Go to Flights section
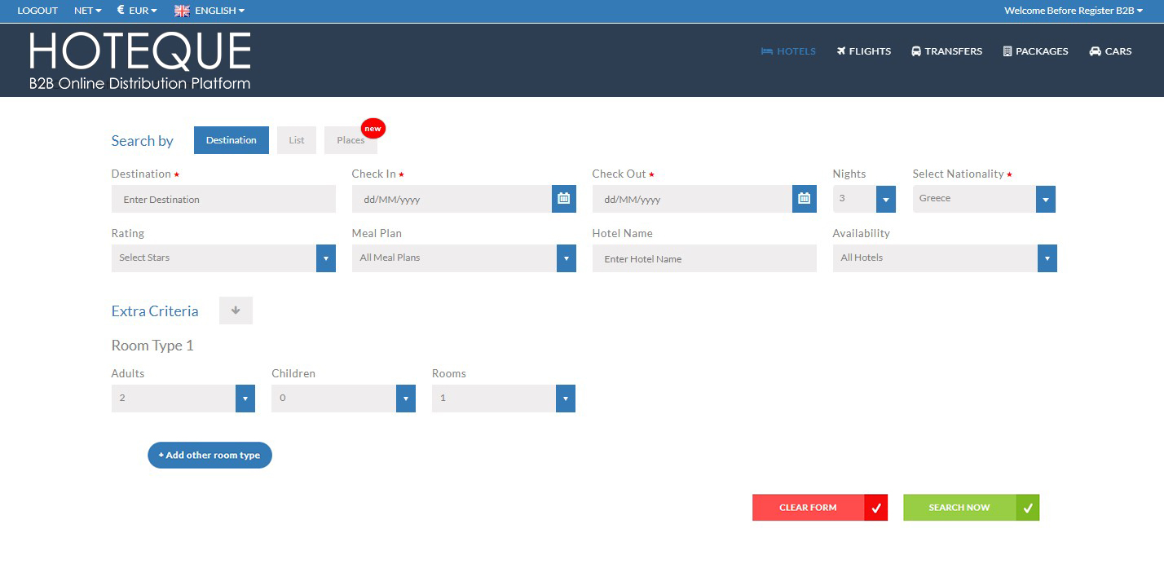 tap(863, 51)
